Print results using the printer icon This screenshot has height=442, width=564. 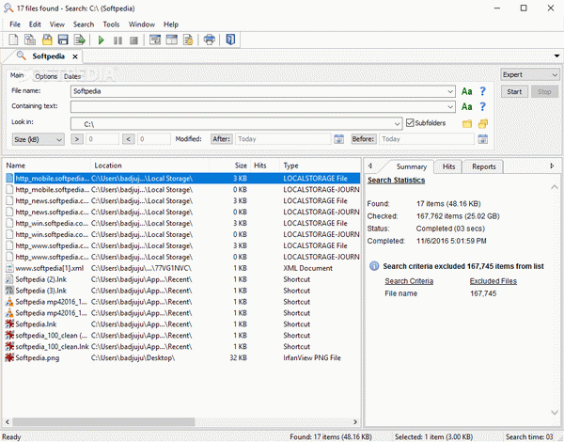pos(210,39)
